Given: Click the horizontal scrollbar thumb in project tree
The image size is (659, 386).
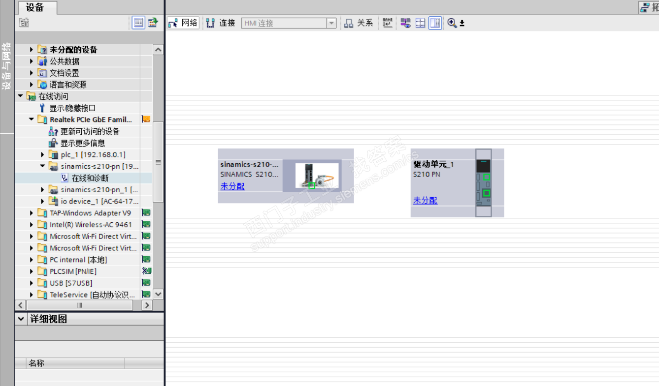Looking at the screenshot, I should tap(79, 305).
